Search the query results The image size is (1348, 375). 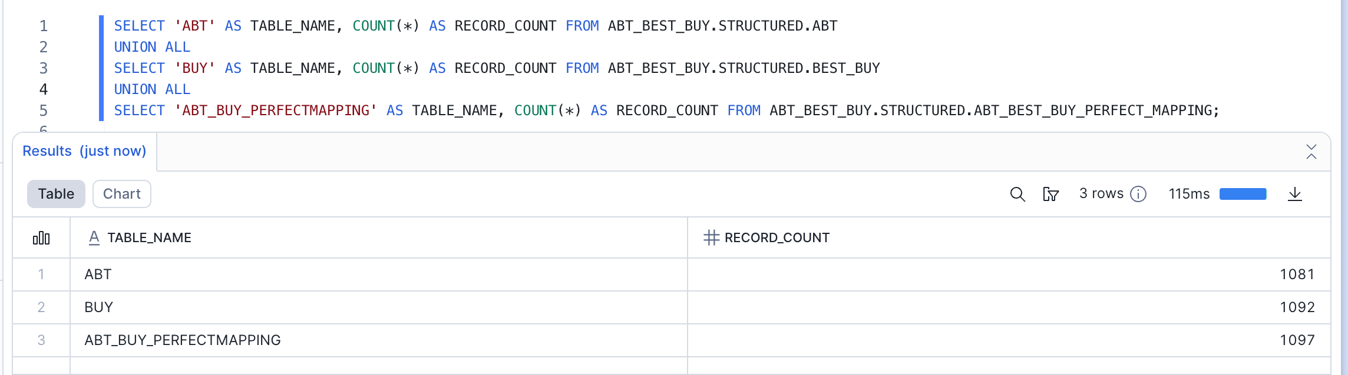[1017, 194]
